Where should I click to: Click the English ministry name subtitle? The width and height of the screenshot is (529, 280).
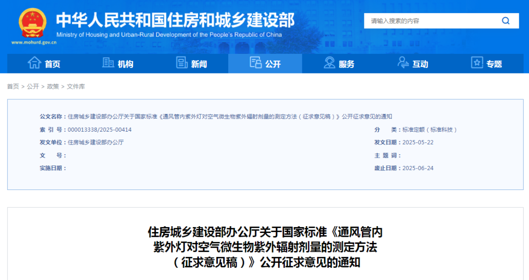(169, 35)
